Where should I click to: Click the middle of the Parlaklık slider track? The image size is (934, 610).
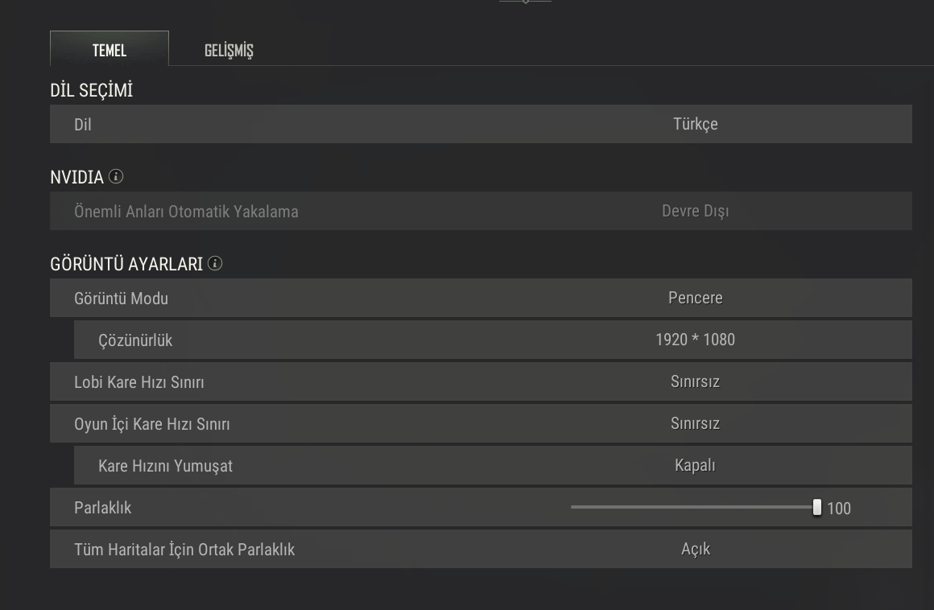(694, 507)
